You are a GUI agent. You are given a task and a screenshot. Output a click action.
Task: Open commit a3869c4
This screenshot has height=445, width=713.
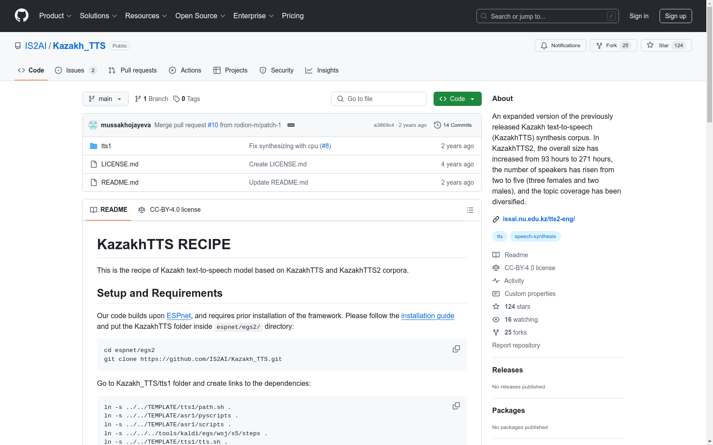(384, 125)
